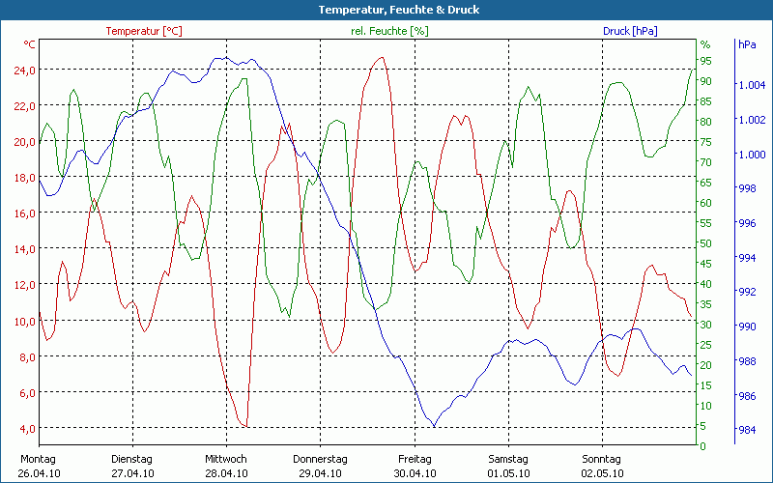Select the green 'rel. Feuchte [%]' legend label
Screen dimensions: 773x483
(x=388, y=31)
